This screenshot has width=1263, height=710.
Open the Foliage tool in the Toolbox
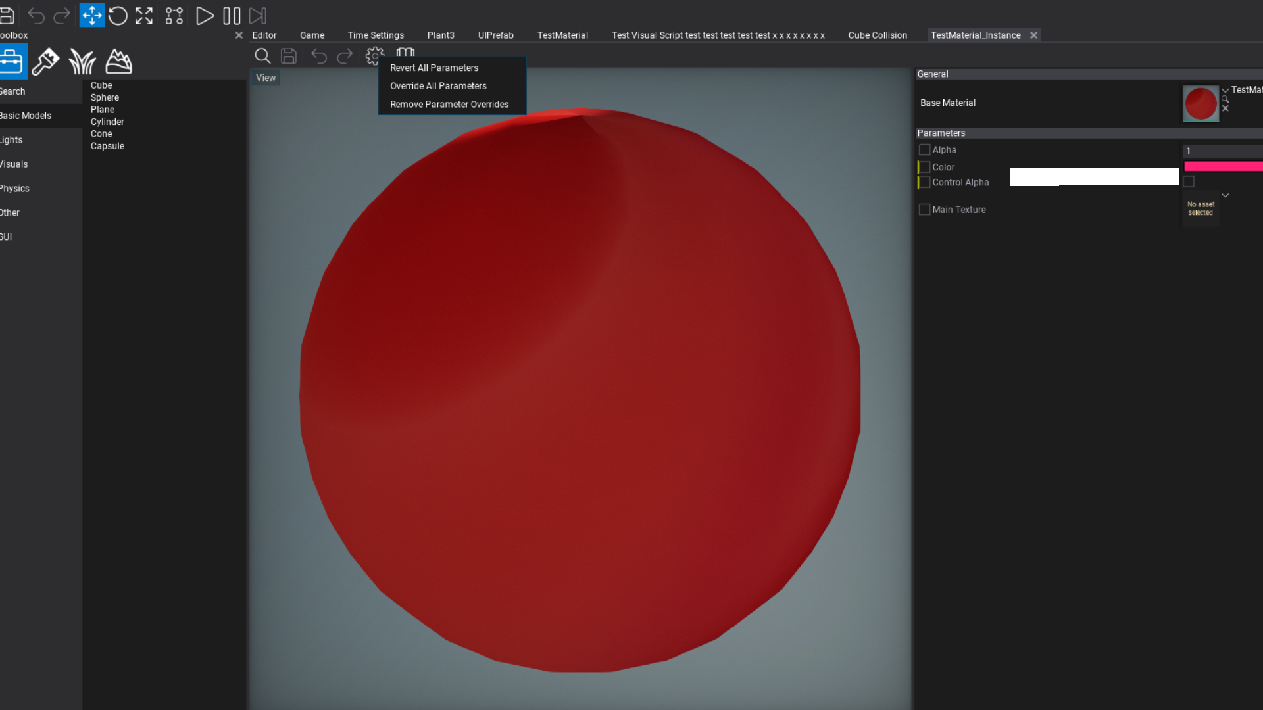[82, 61]
